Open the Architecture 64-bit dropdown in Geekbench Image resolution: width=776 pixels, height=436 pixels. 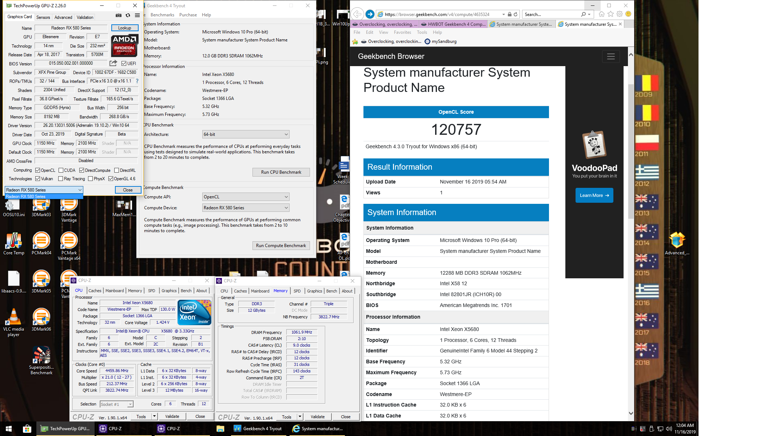(246, 134)
